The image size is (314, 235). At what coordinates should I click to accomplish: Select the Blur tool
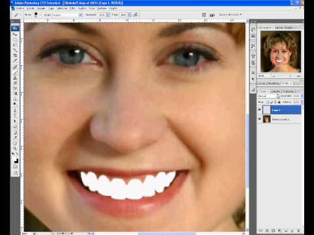point(16,98)
